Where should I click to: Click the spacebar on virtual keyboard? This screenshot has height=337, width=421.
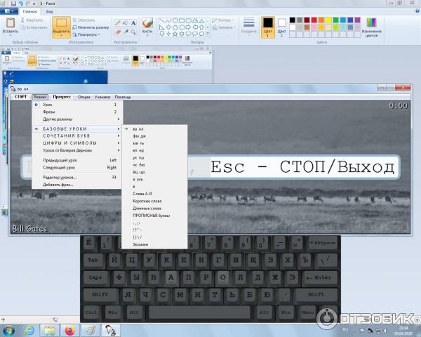[199, 312]
